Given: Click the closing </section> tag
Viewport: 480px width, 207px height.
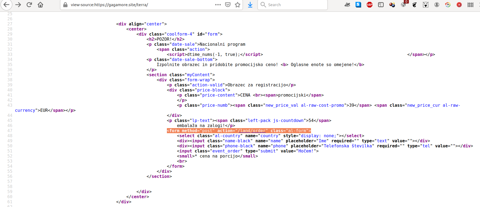Looking at the screenshot, I should 159,177.
